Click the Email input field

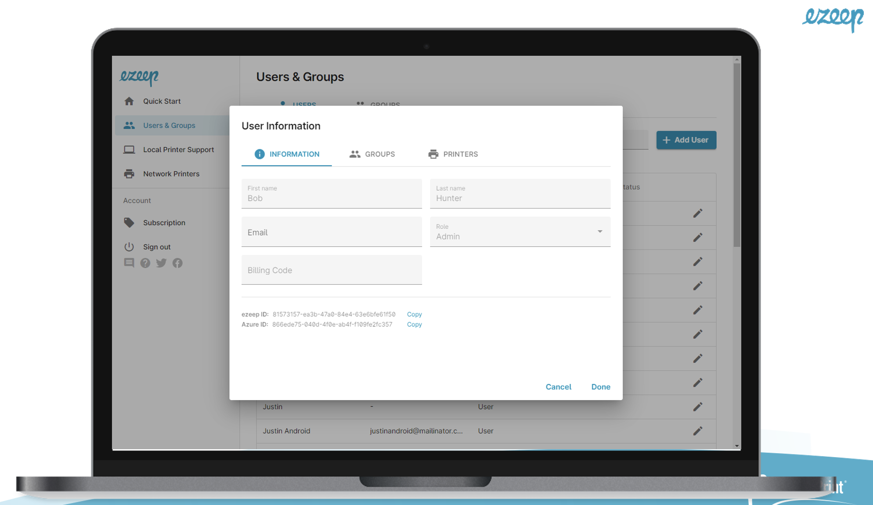tap(332, 232)
